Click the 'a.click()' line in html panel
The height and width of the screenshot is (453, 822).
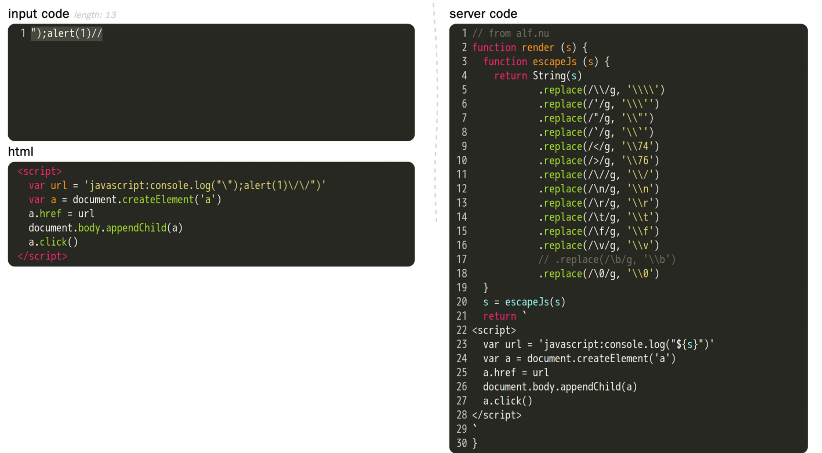coord(53,242)
